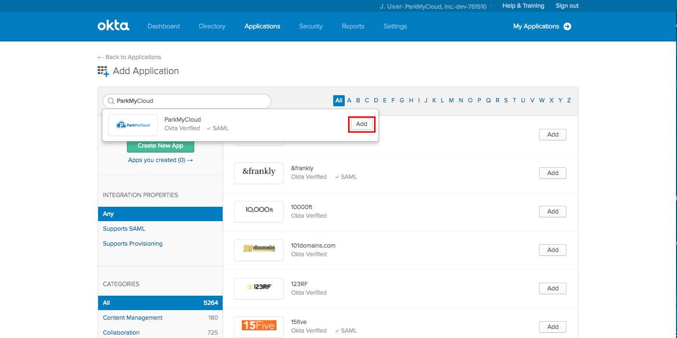The width and height of the screenshot is (677, 338).
Task: Filter apps by letter C
Action: 367,100
